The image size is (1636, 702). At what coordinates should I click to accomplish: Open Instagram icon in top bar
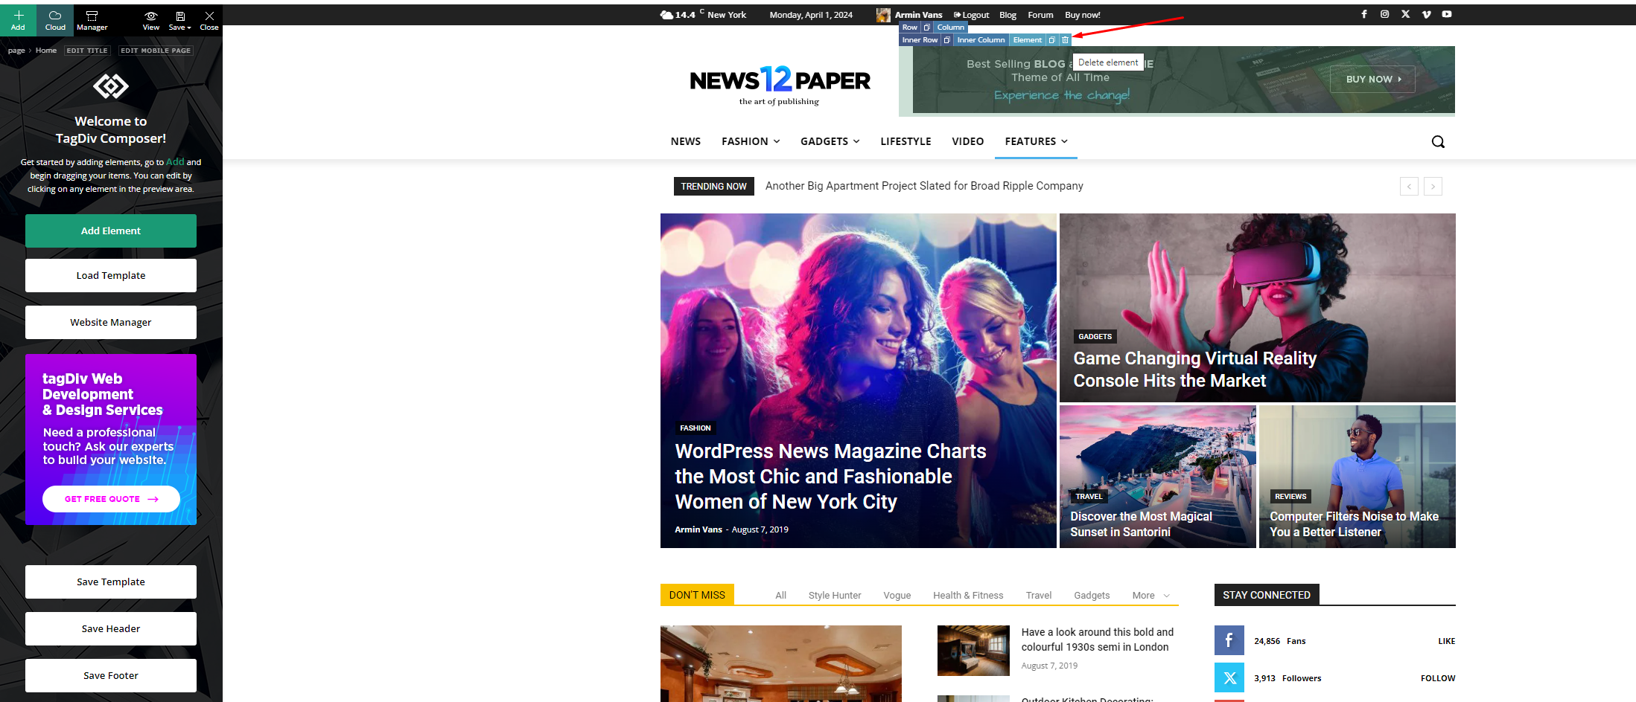tap(1385, 14)
